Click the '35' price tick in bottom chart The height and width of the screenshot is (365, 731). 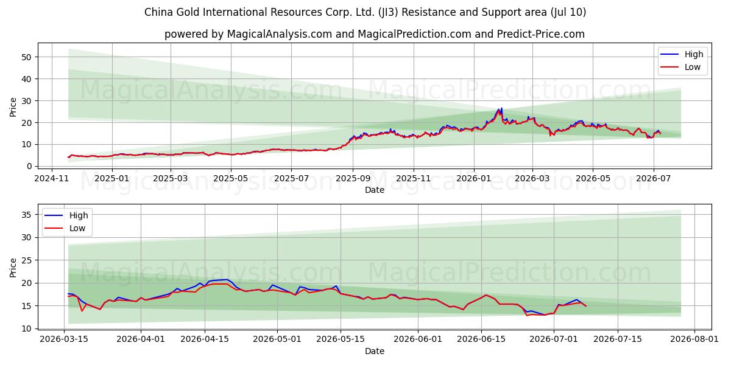click(27, 215)
